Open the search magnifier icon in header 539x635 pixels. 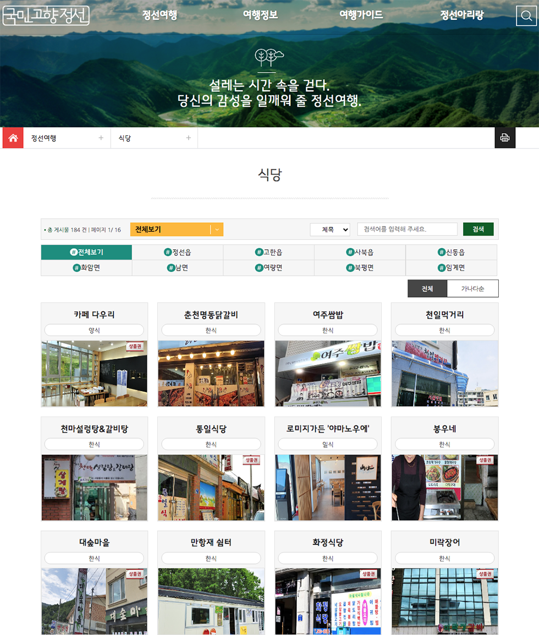point(526,16)
